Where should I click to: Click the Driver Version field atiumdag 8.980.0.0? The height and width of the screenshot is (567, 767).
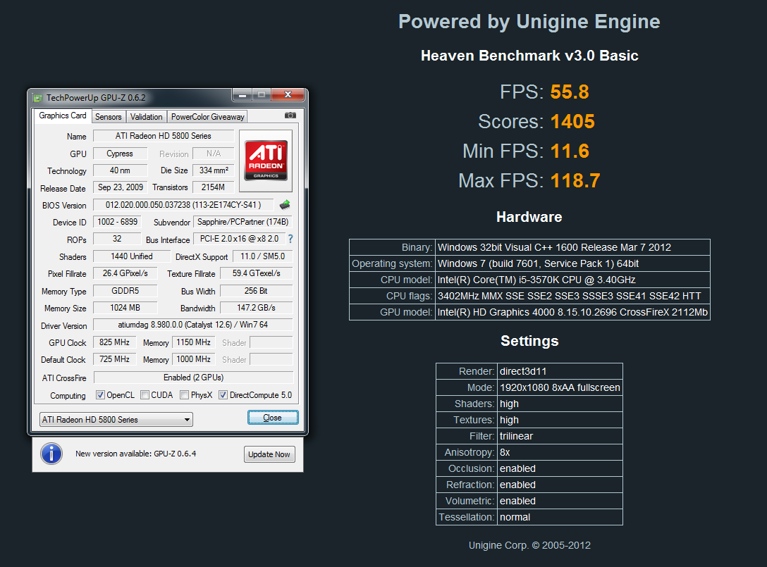click(x=192, y=325)
